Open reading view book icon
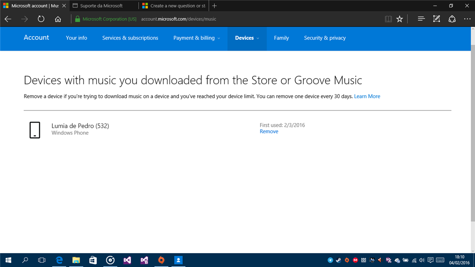This screenshot has width=475, height=267. [x=388, y=19]
